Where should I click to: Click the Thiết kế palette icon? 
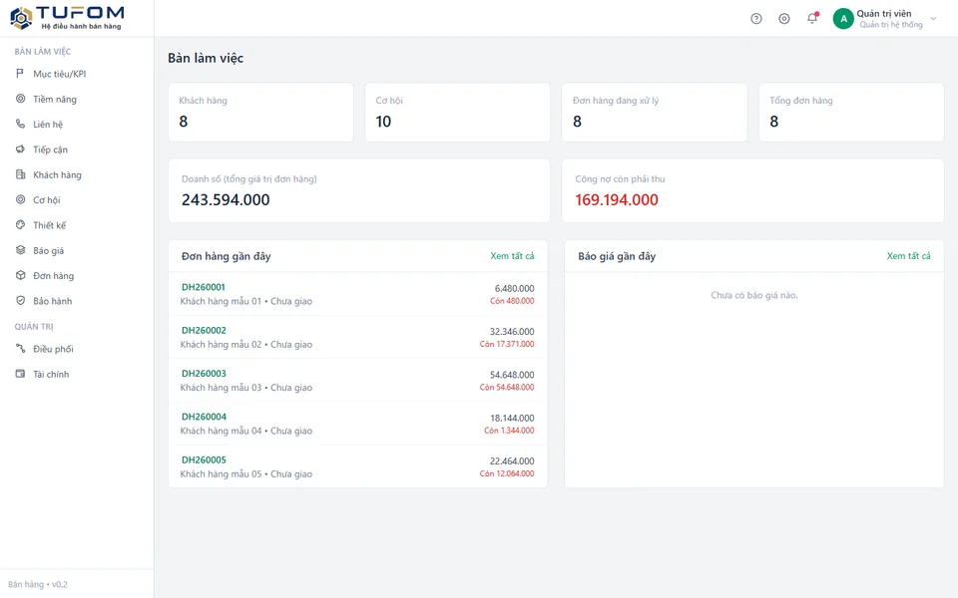[20, 224]
